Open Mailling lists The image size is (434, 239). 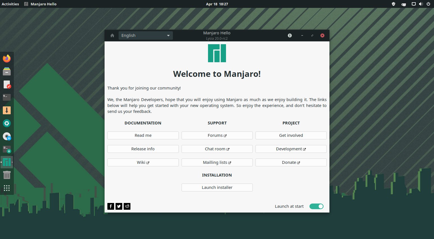click(x=217, y=162)
